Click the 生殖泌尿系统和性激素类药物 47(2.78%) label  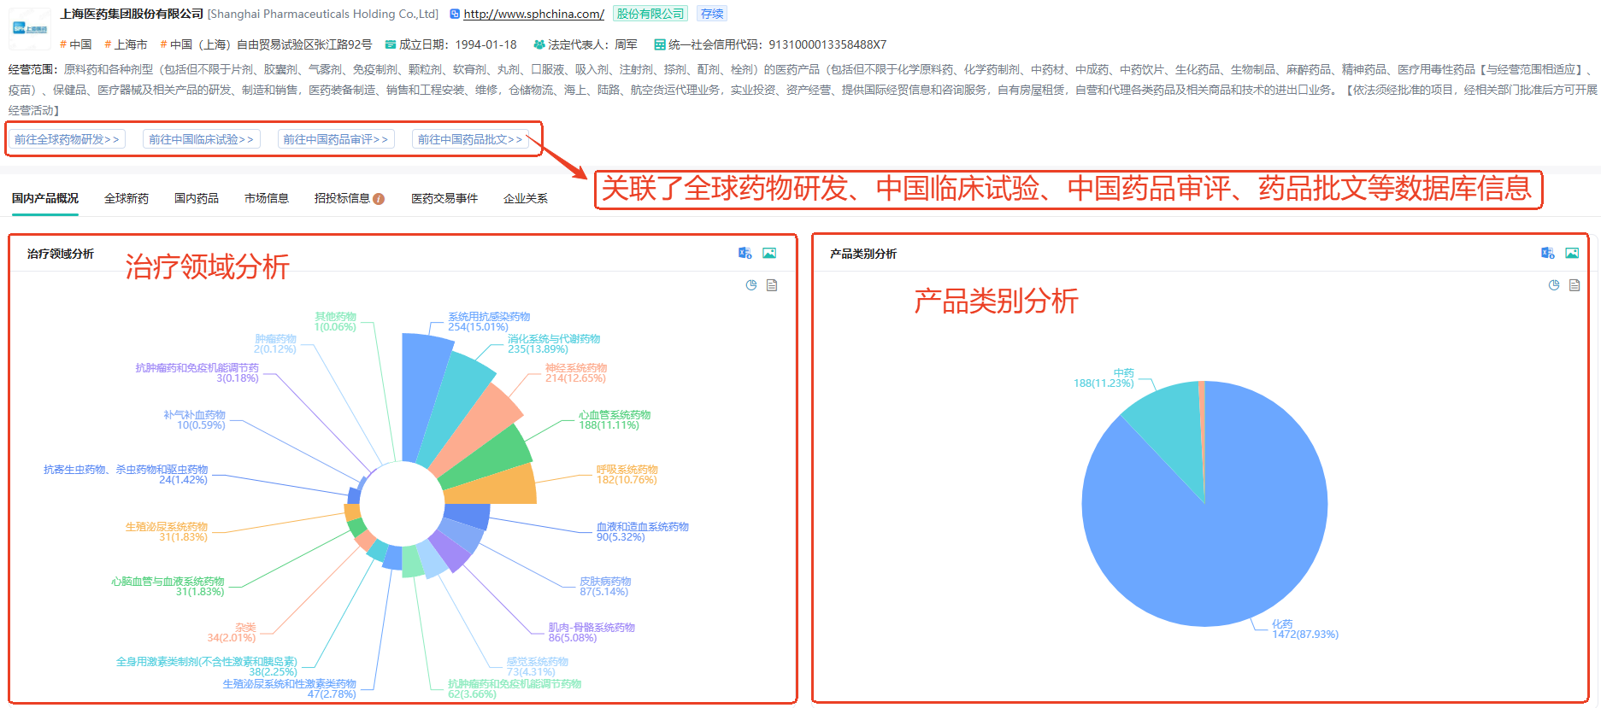click(290, 689)
